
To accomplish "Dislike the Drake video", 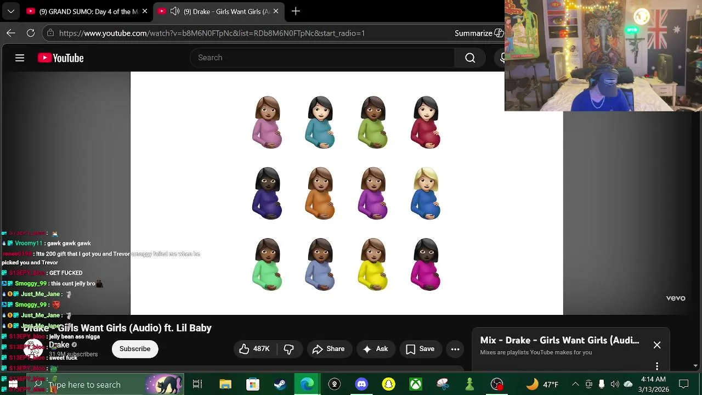I will coord(289,349).
